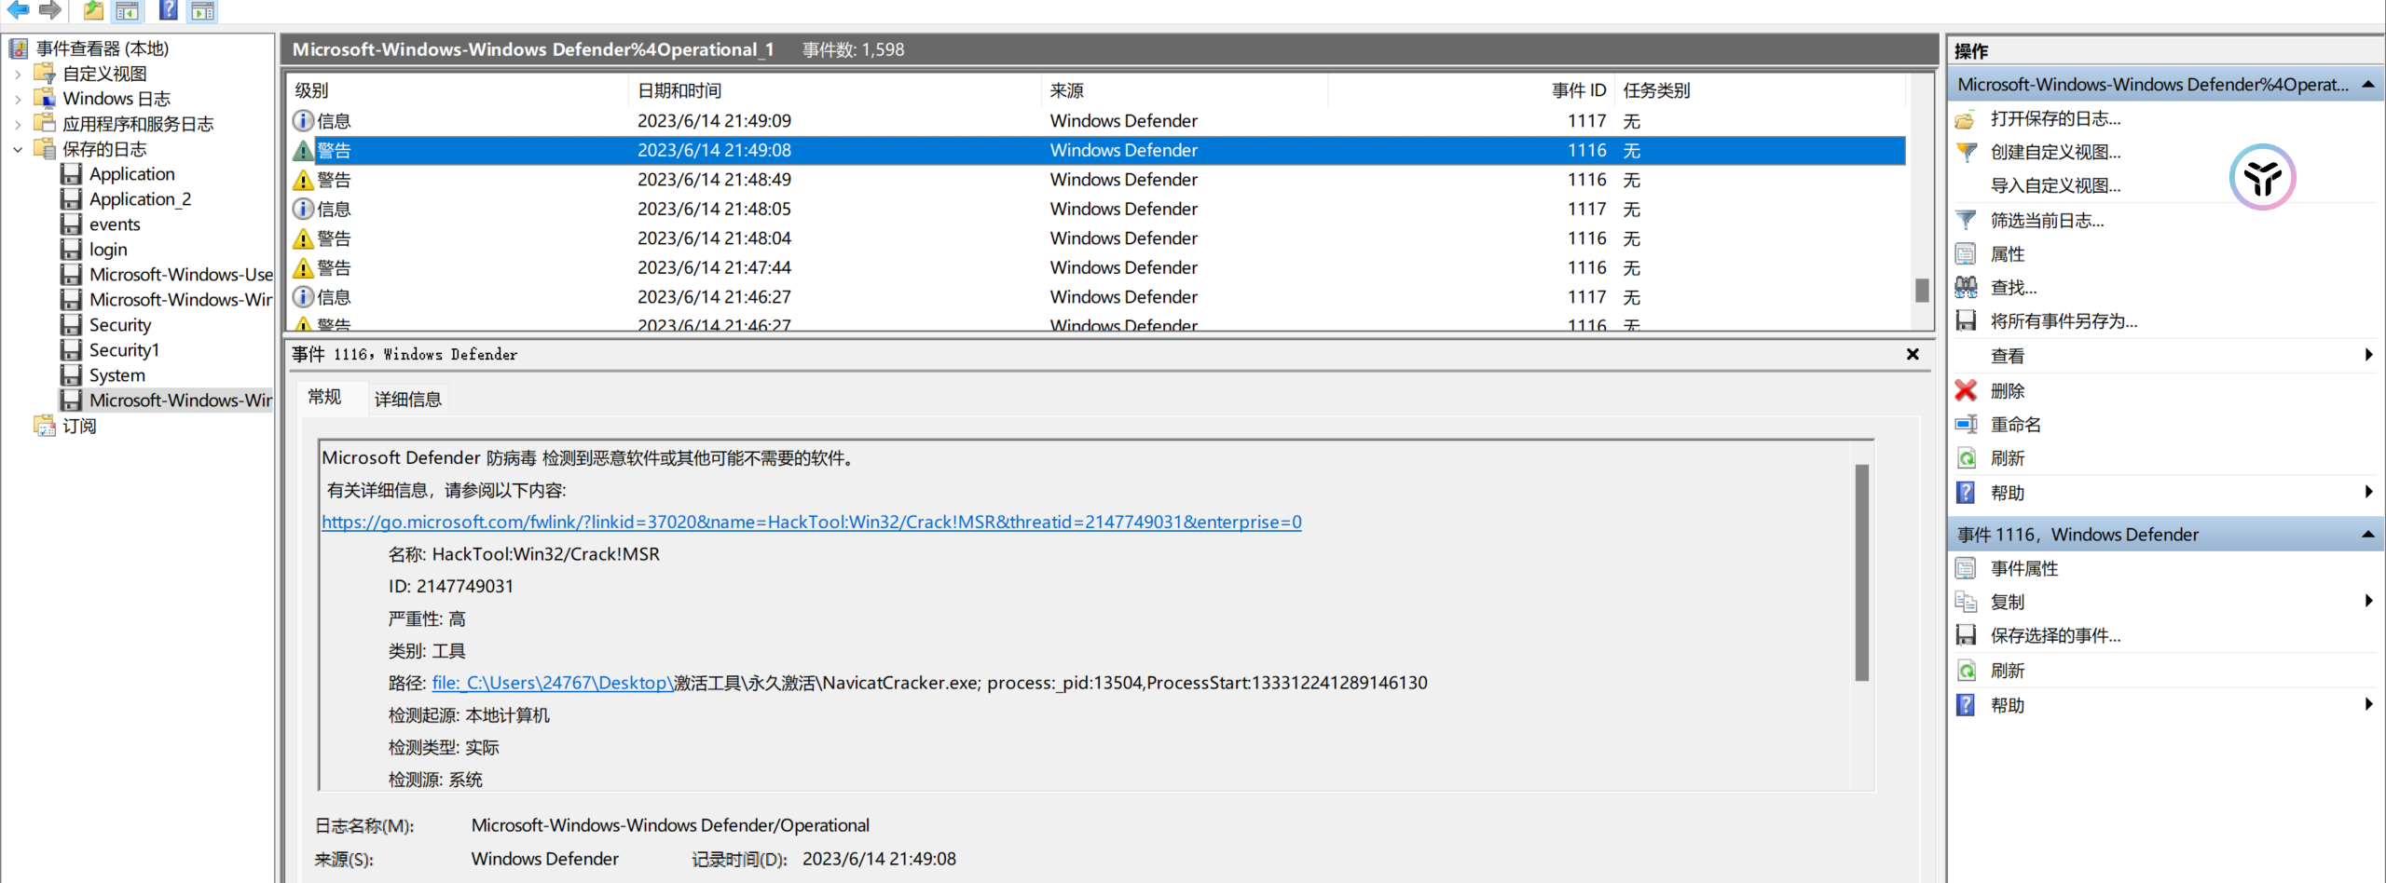Click the open saved log folder icon

click(x=1966, y=119)
